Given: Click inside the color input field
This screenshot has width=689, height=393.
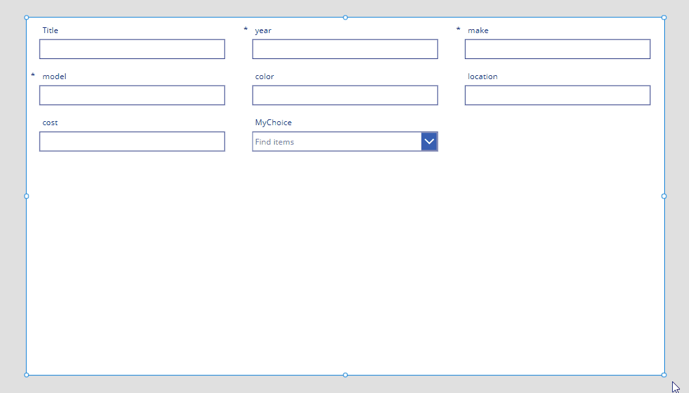Looking at the screenshot, I should coord(344,95).
